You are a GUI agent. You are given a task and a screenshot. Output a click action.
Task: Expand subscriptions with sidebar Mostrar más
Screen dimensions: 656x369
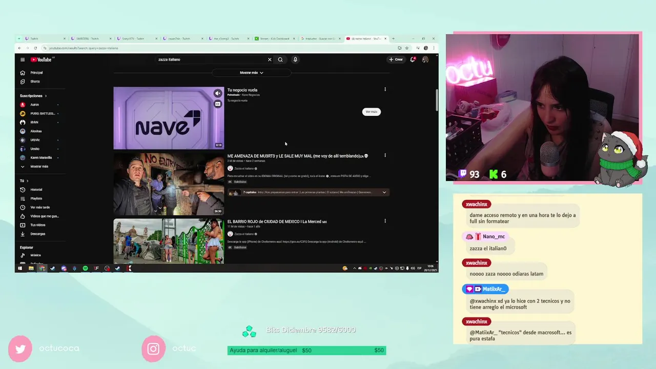(x=39, y=167)
